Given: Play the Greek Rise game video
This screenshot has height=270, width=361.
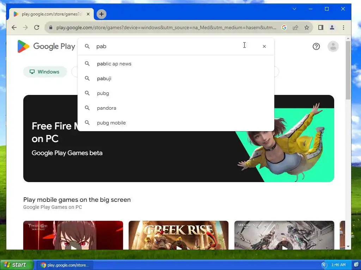Looking at the screenshot, I should coord(179,247).
